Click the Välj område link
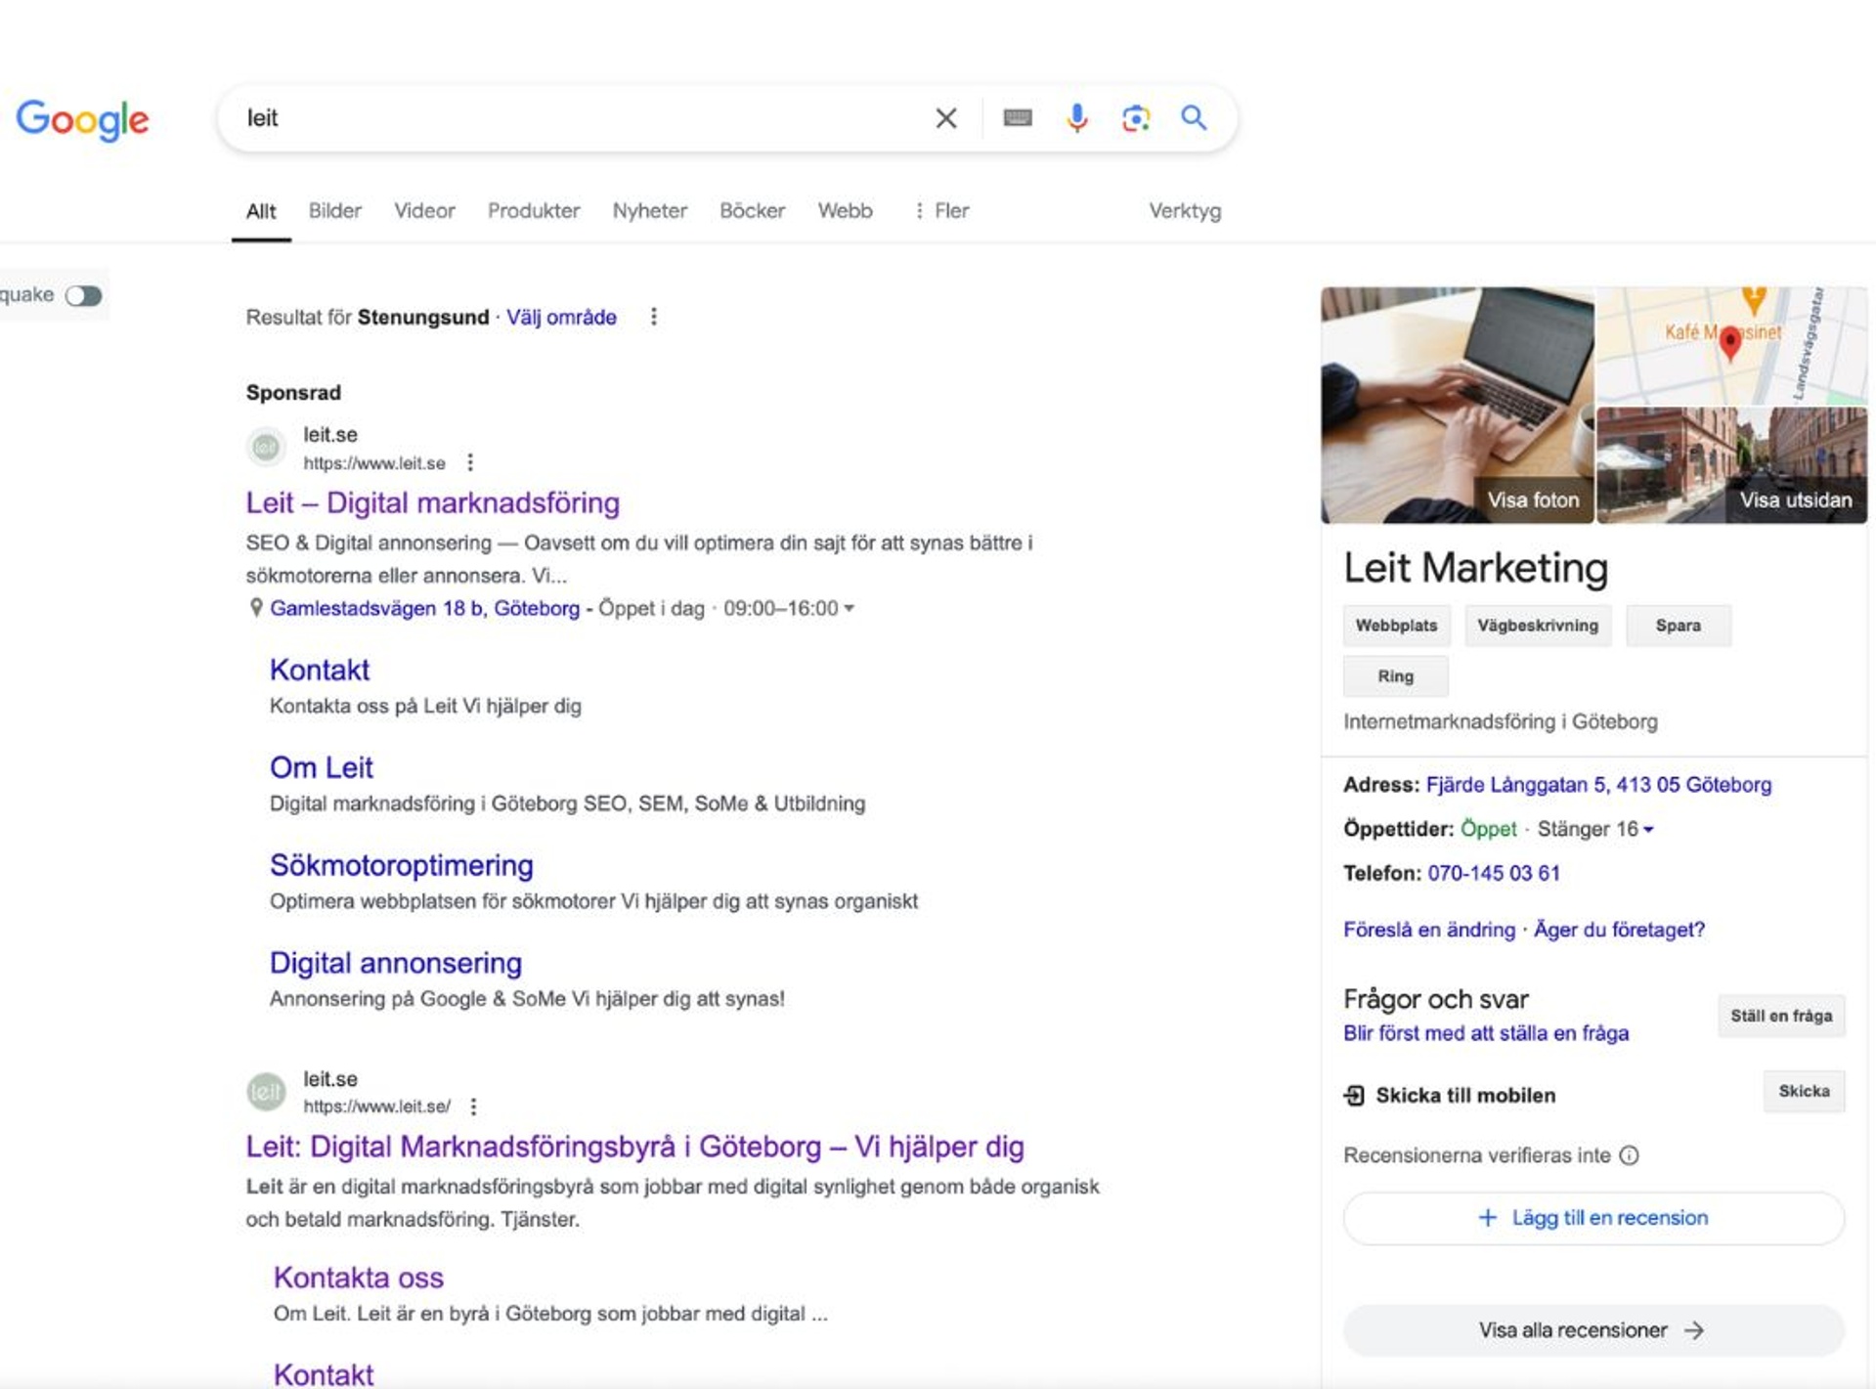 (561, 317)
